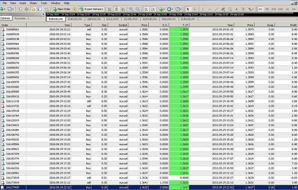The image size is (298, 190).
Task: Select highlighted order row 316179935
Action: [x=149, y=187]
